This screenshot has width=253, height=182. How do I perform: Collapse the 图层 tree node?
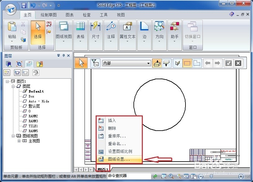(12, 86)
